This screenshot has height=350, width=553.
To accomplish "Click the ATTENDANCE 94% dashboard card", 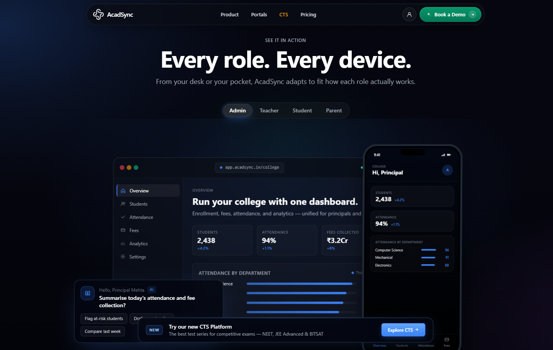I will pyautogui.click(x=287, y=240).
